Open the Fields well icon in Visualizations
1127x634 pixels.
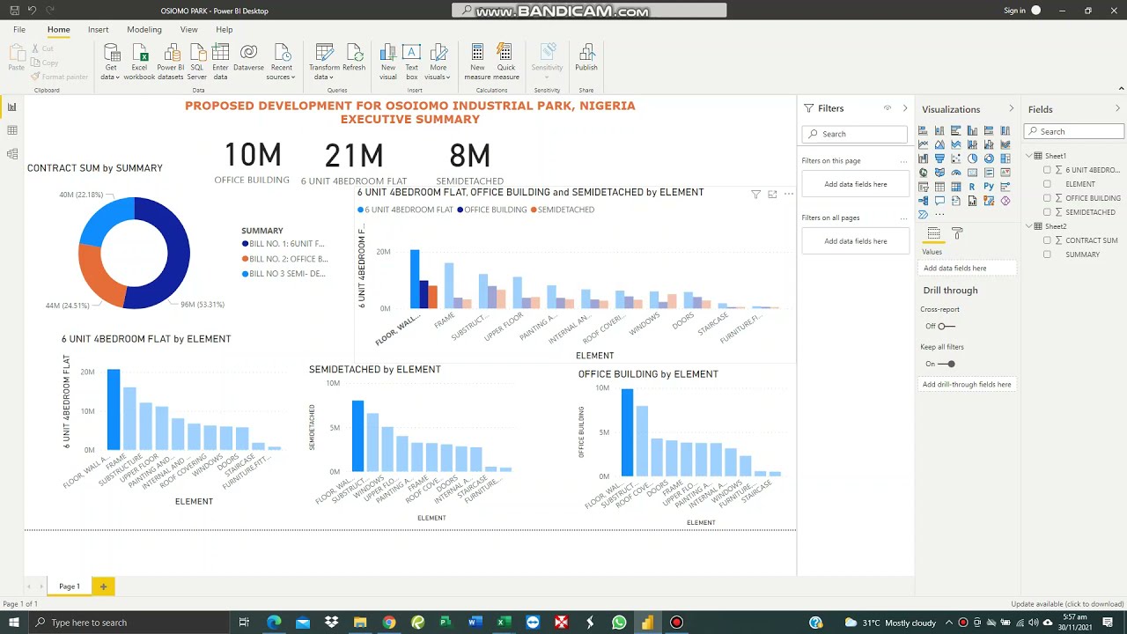pos(934,233)
